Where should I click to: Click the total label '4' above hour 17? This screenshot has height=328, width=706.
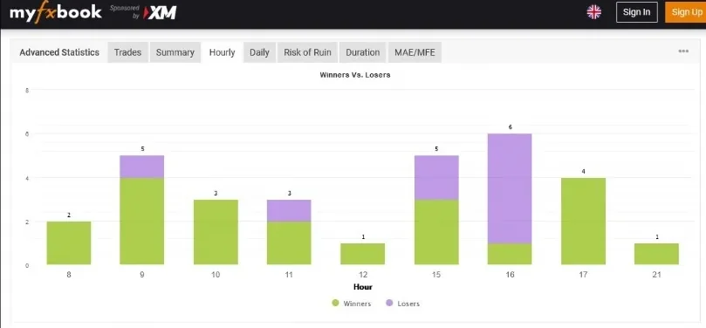tap(583, 171)
